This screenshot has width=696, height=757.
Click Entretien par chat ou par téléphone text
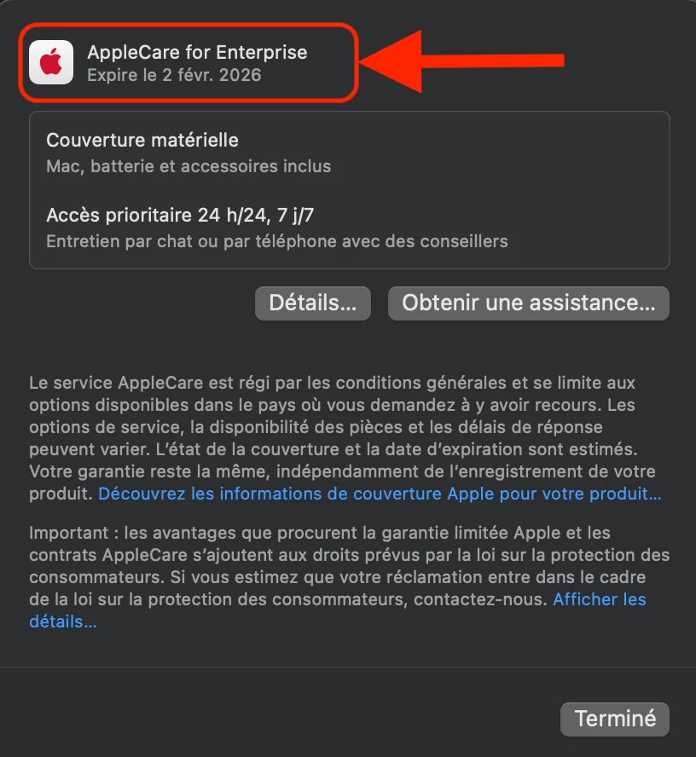[x=277, y=241]
